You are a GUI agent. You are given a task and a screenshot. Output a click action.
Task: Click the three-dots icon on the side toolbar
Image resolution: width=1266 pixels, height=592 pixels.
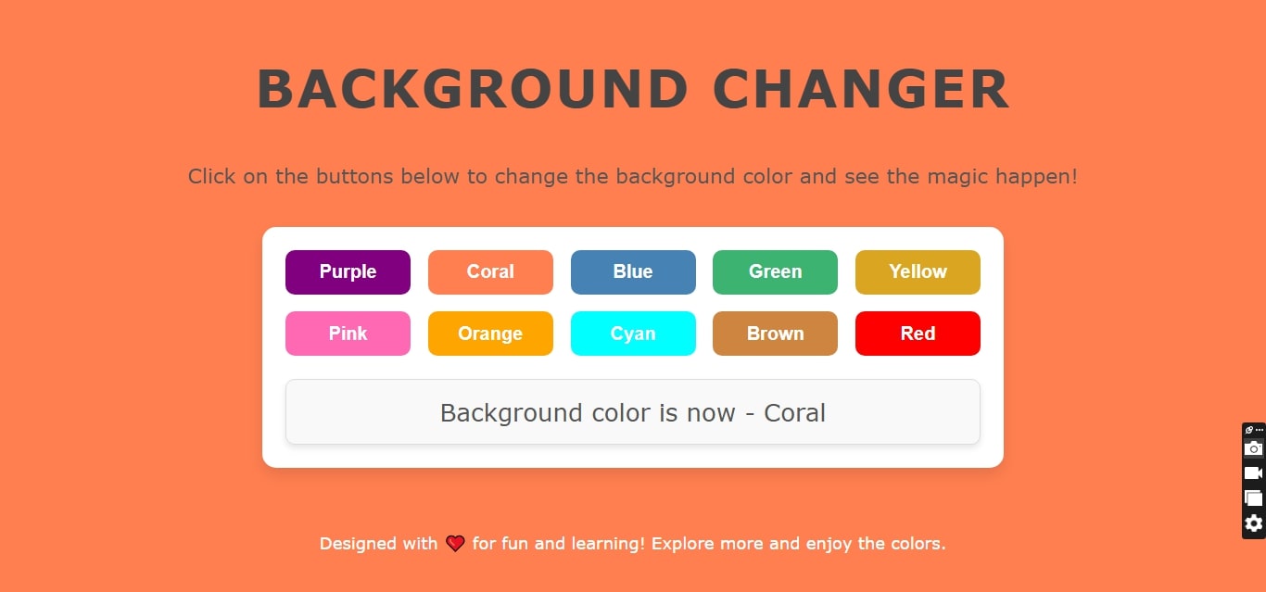pos(1260,430)
